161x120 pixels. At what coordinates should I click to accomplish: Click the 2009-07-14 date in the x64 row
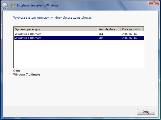129,34
